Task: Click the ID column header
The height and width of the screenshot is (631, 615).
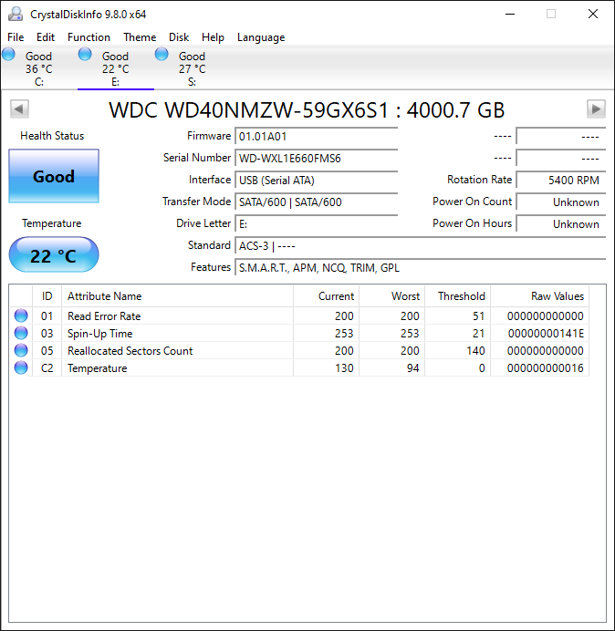Action: coord(47,296)
